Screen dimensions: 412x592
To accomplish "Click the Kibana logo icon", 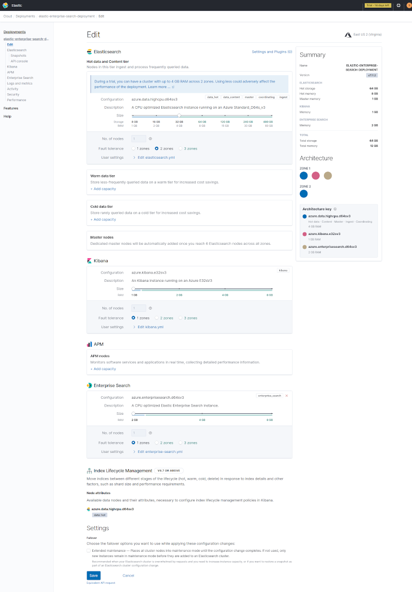I will (89, 261).
